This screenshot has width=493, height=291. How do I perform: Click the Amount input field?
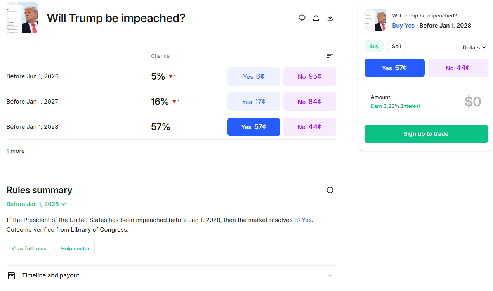[426, 101]
